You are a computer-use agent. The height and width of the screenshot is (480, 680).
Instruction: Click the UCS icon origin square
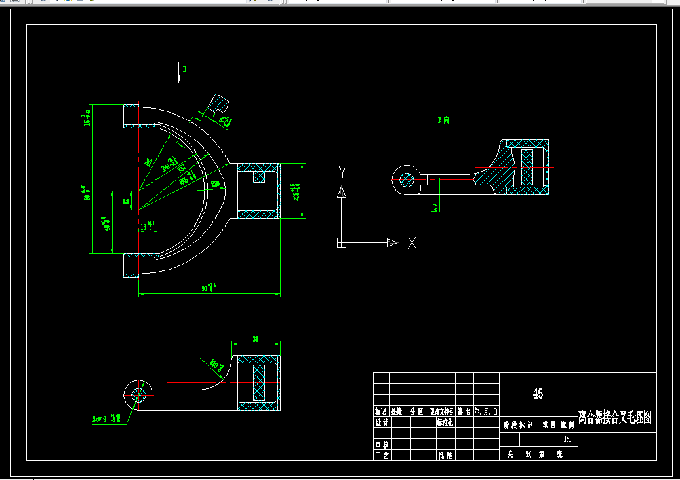pyautogui.click(x=342, y=242)
